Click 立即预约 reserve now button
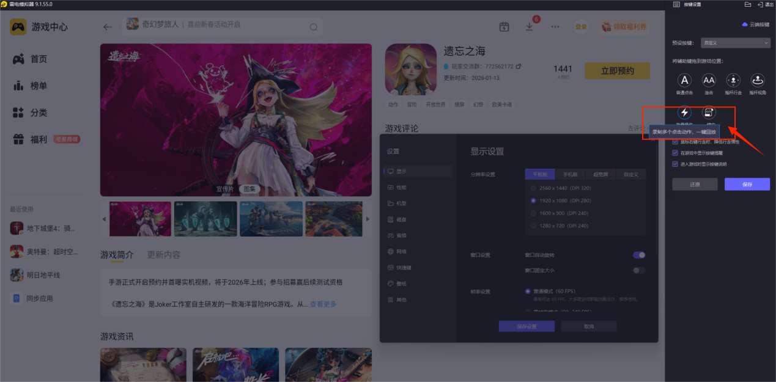 coord(617,71)
